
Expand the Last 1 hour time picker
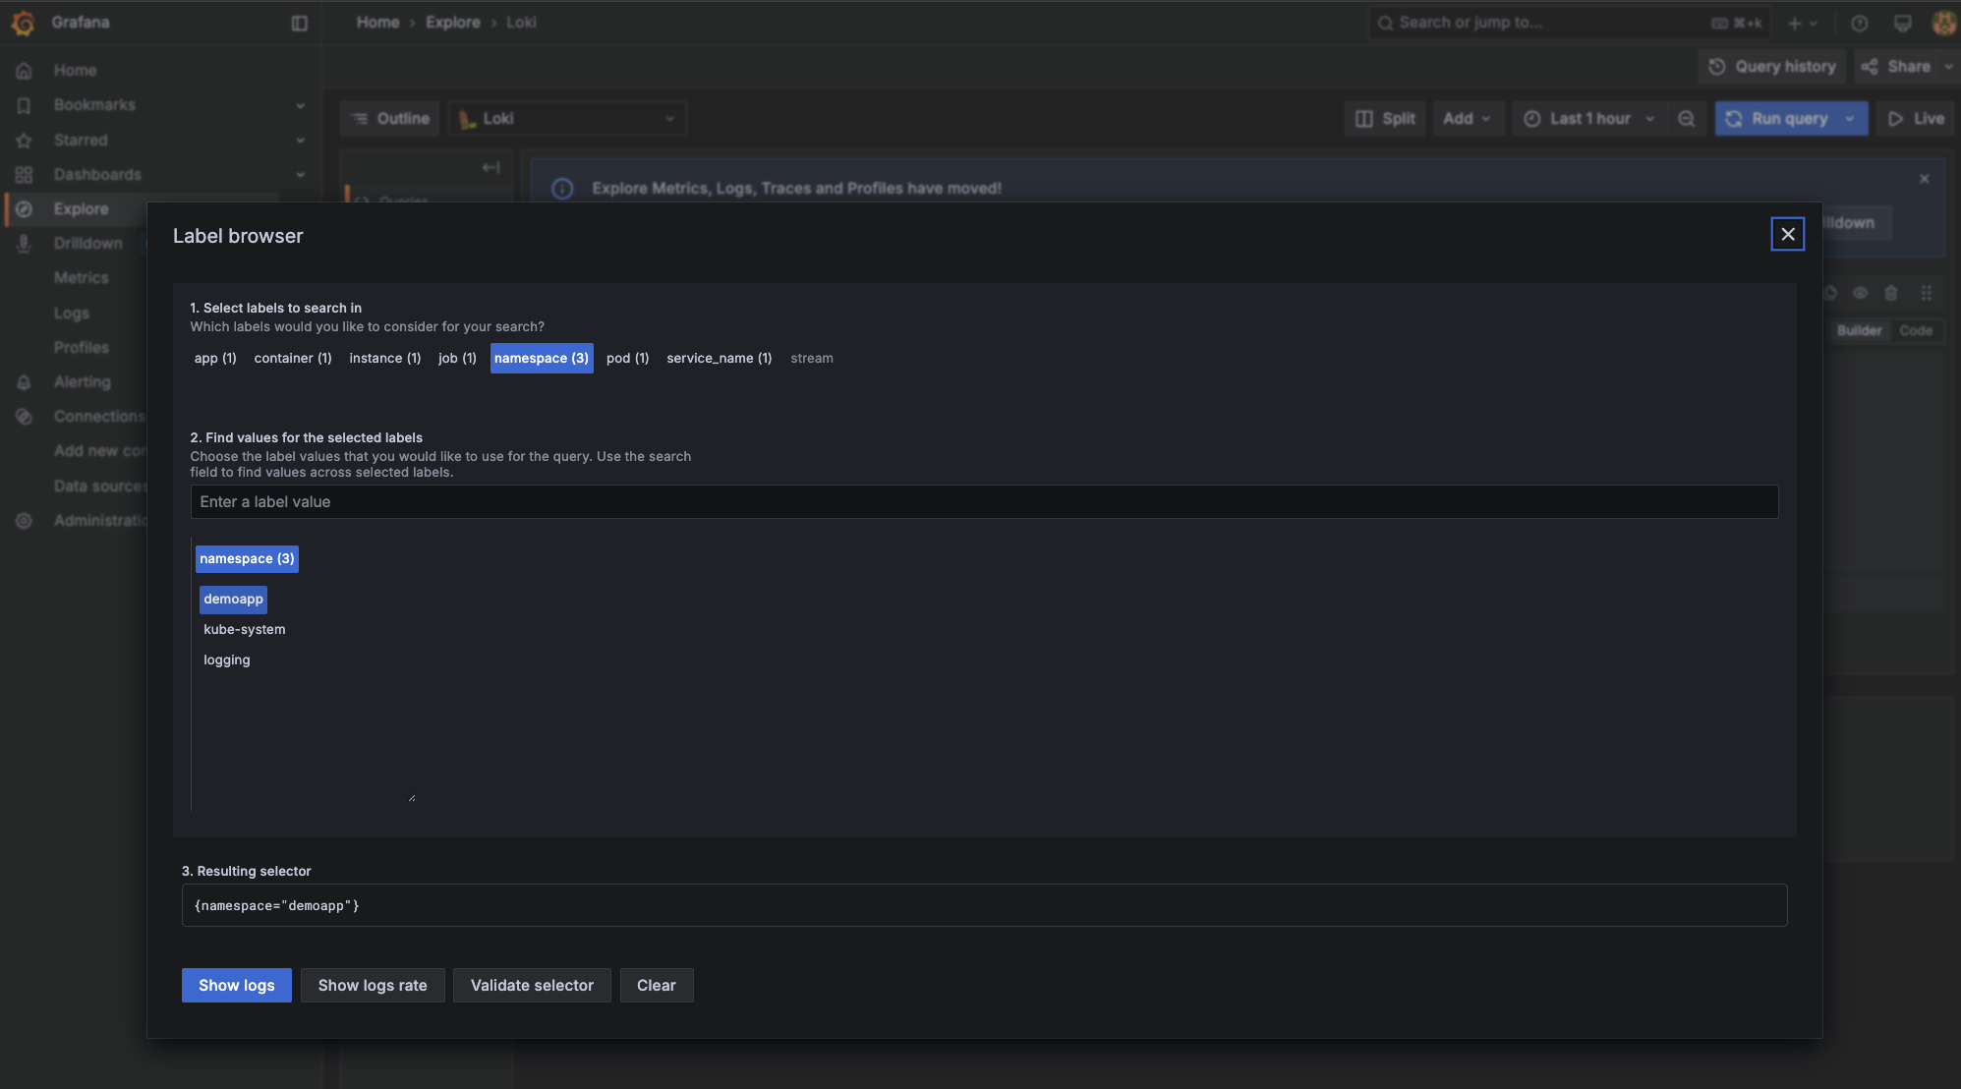coord(1588,119)
